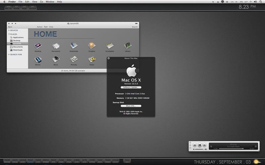Click the Version 10.5.8 text

[x=131, y=84]
